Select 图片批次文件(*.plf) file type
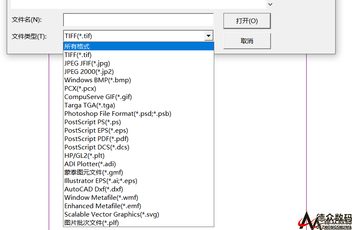 click(139, 222)
